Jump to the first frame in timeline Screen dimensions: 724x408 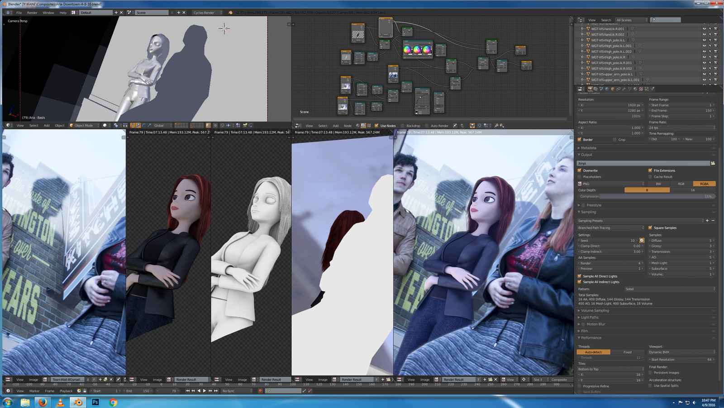[x=188, y=391]
